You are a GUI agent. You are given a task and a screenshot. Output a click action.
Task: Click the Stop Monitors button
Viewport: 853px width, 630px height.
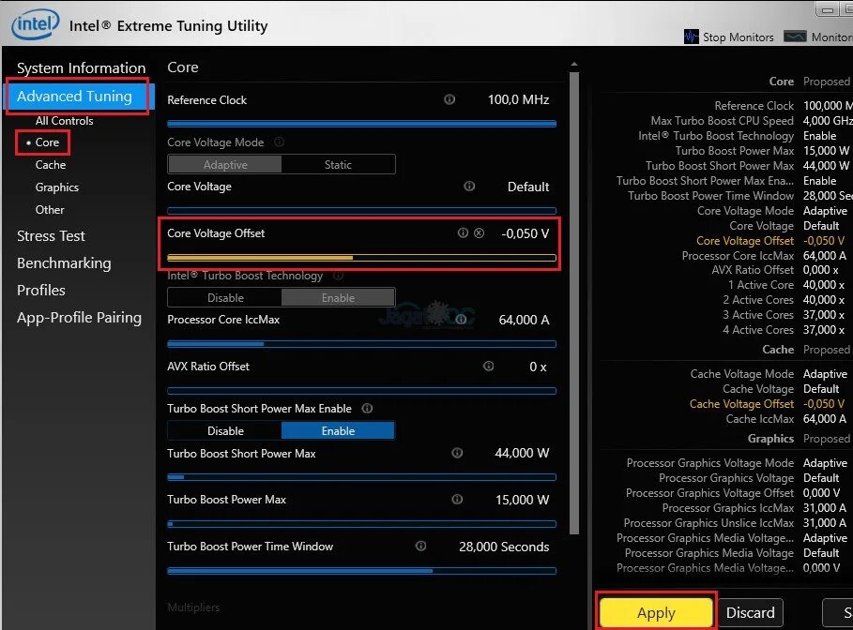tap(729, 37)
